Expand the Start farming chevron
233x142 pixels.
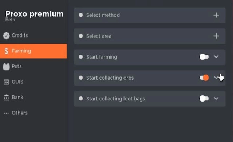tap(216, 56)
